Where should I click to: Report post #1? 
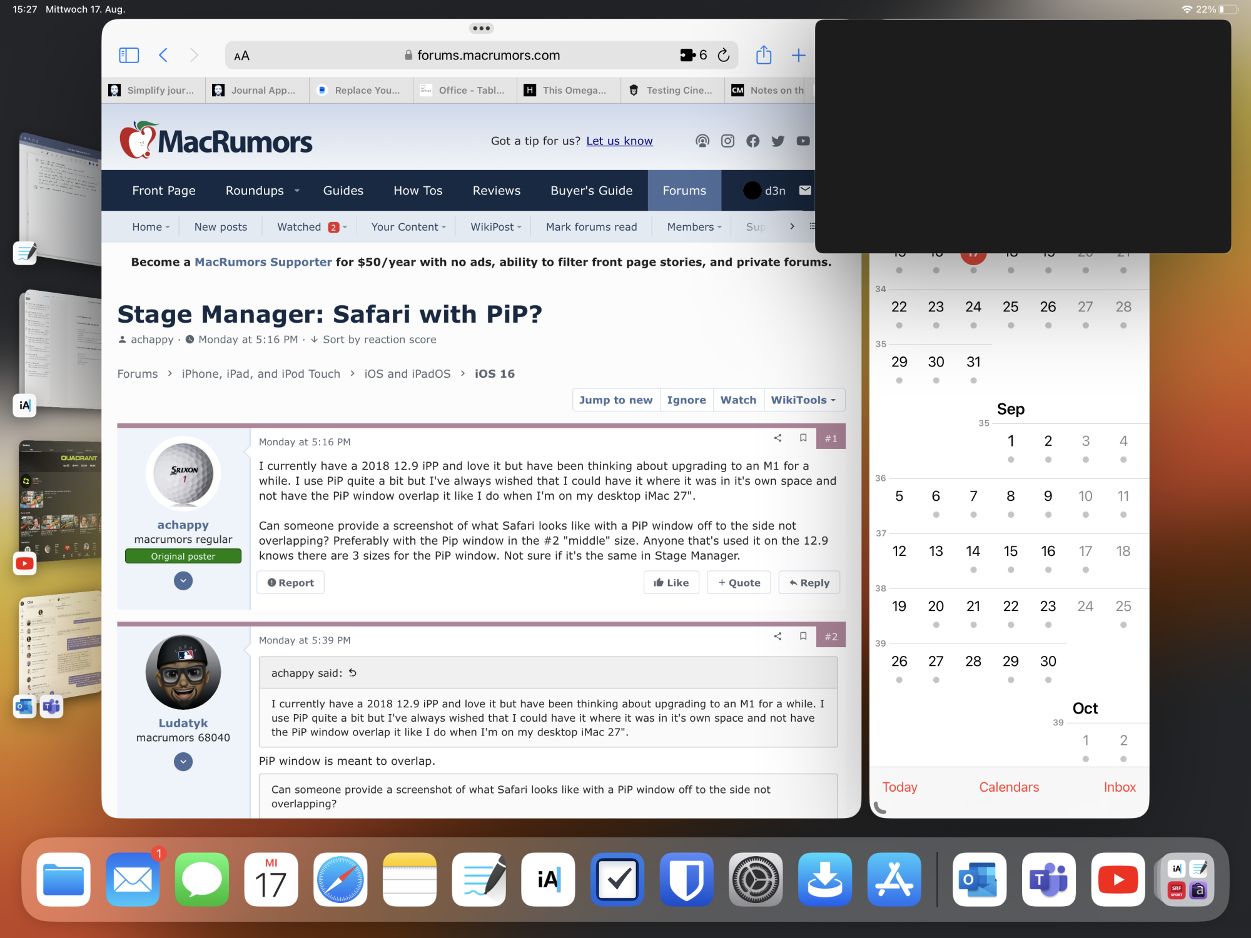290,582
